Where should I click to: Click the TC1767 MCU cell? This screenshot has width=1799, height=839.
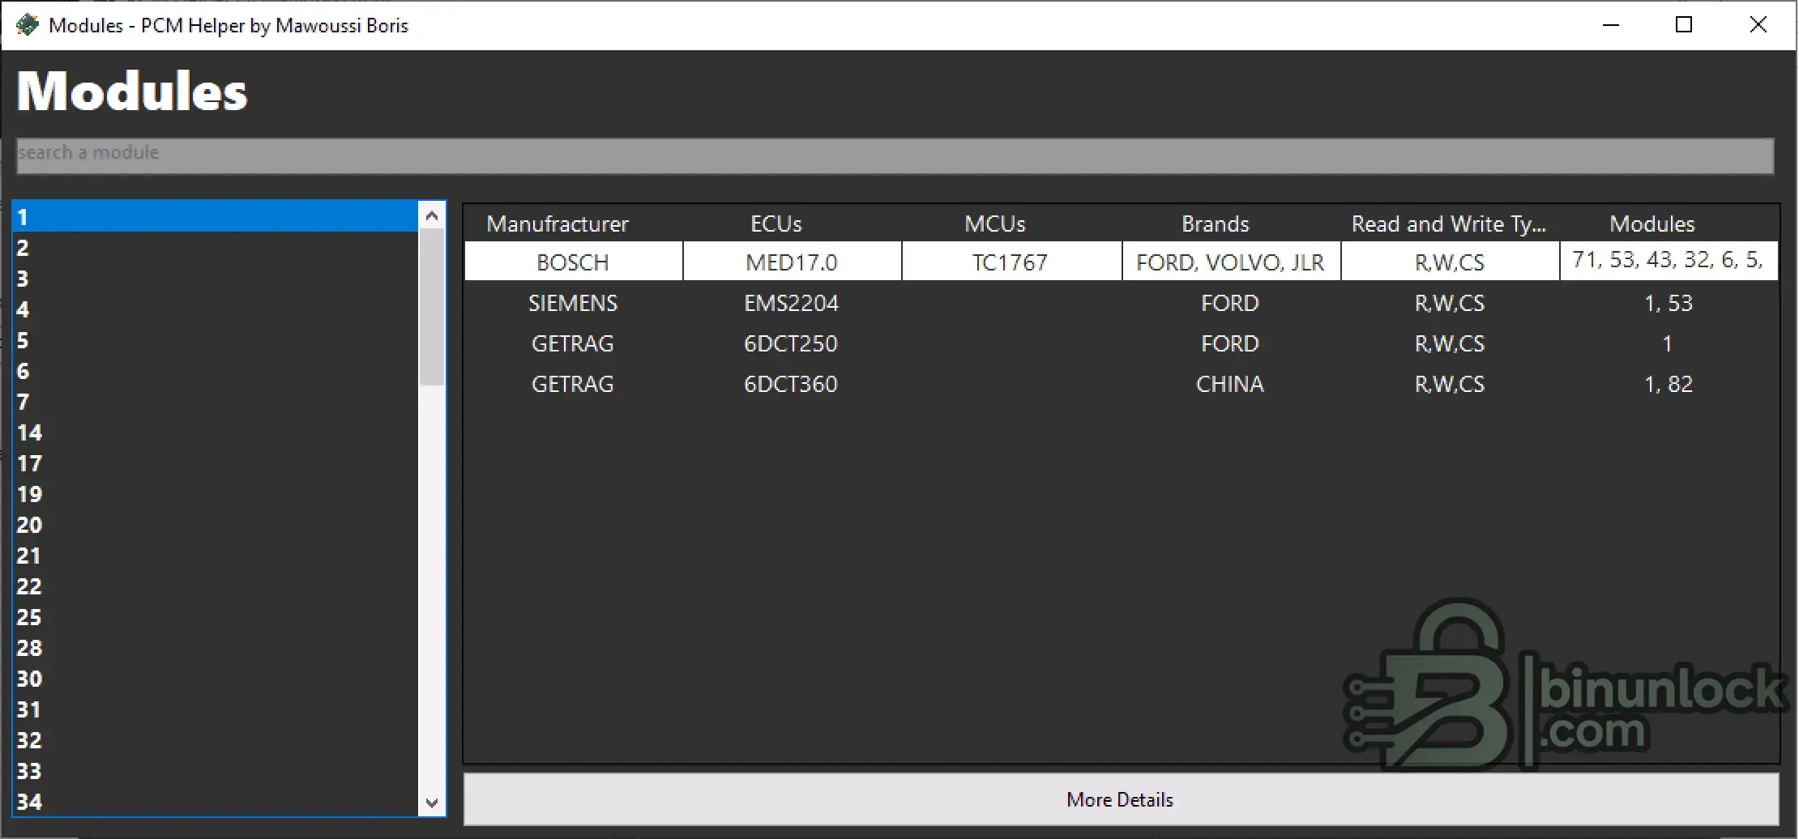point(1011,262)
